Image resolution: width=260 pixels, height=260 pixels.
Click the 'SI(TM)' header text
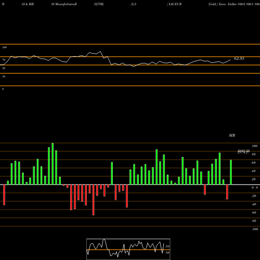coord(99,4)
